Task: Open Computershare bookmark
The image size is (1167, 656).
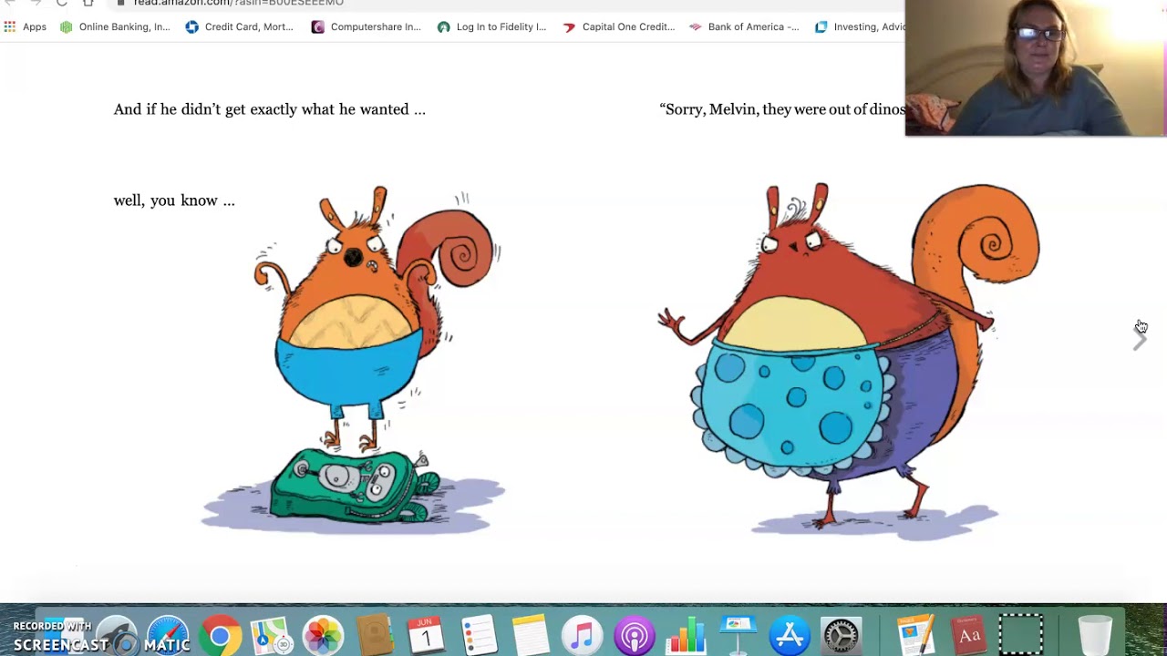Action: click(x=366, y=27)
